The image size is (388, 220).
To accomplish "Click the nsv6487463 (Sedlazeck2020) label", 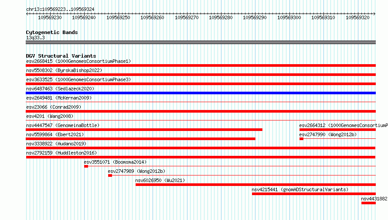I will 60,89.
